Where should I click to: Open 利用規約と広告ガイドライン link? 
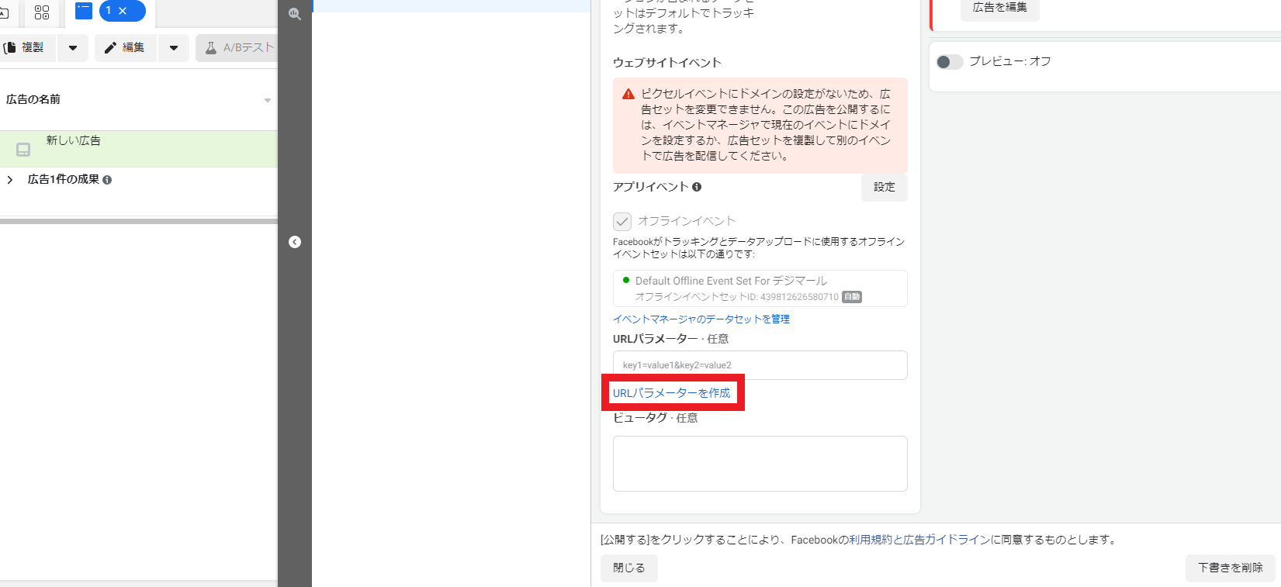tap(919, 540)
